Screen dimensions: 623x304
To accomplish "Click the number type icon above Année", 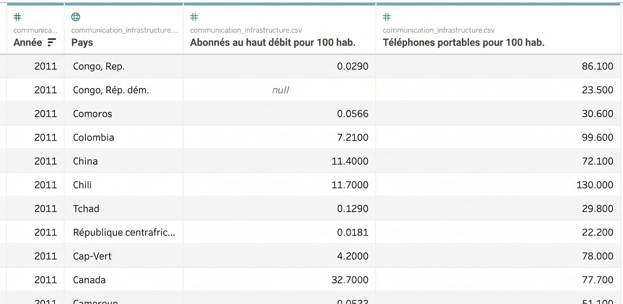I will (17, 17).
